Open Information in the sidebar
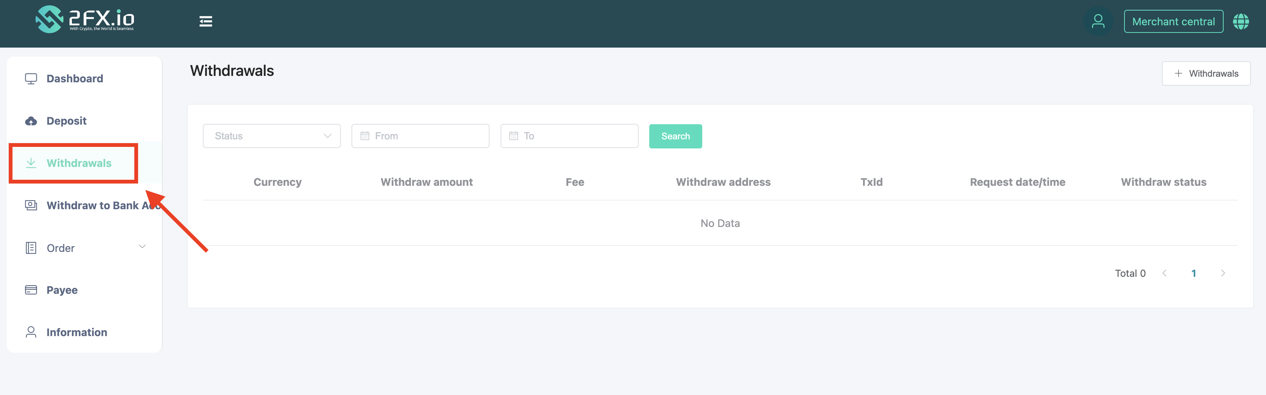The width and height of the screenshot is (1266, 395). click(77, 332)
